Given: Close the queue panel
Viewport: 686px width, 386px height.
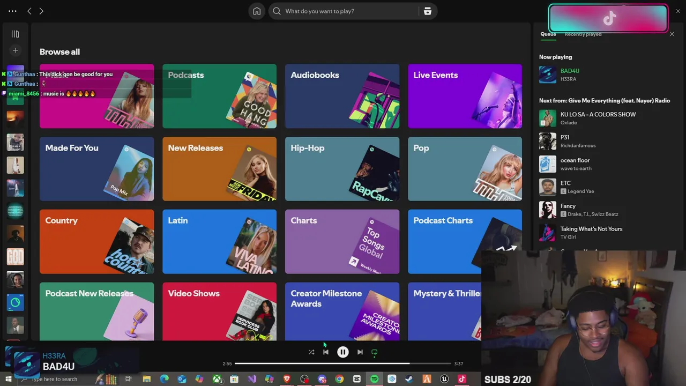Looking at the screenshot, I should pyautogui.click(x=672, y=34).
